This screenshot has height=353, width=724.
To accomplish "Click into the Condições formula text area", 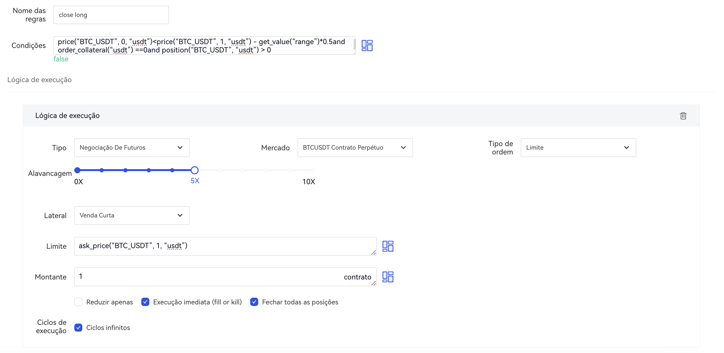I will pyautogui.click(x=204, y=46).
